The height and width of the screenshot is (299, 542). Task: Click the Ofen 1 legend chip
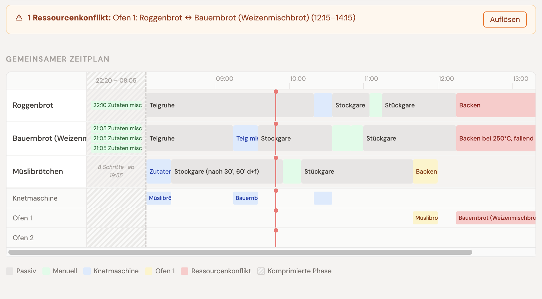tap(149, 271)
